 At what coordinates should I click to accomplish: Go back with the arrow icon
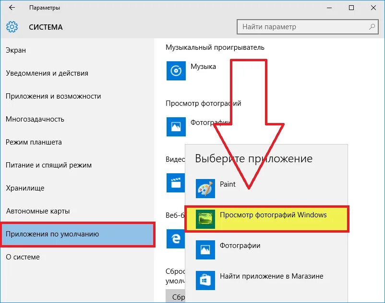12,8
